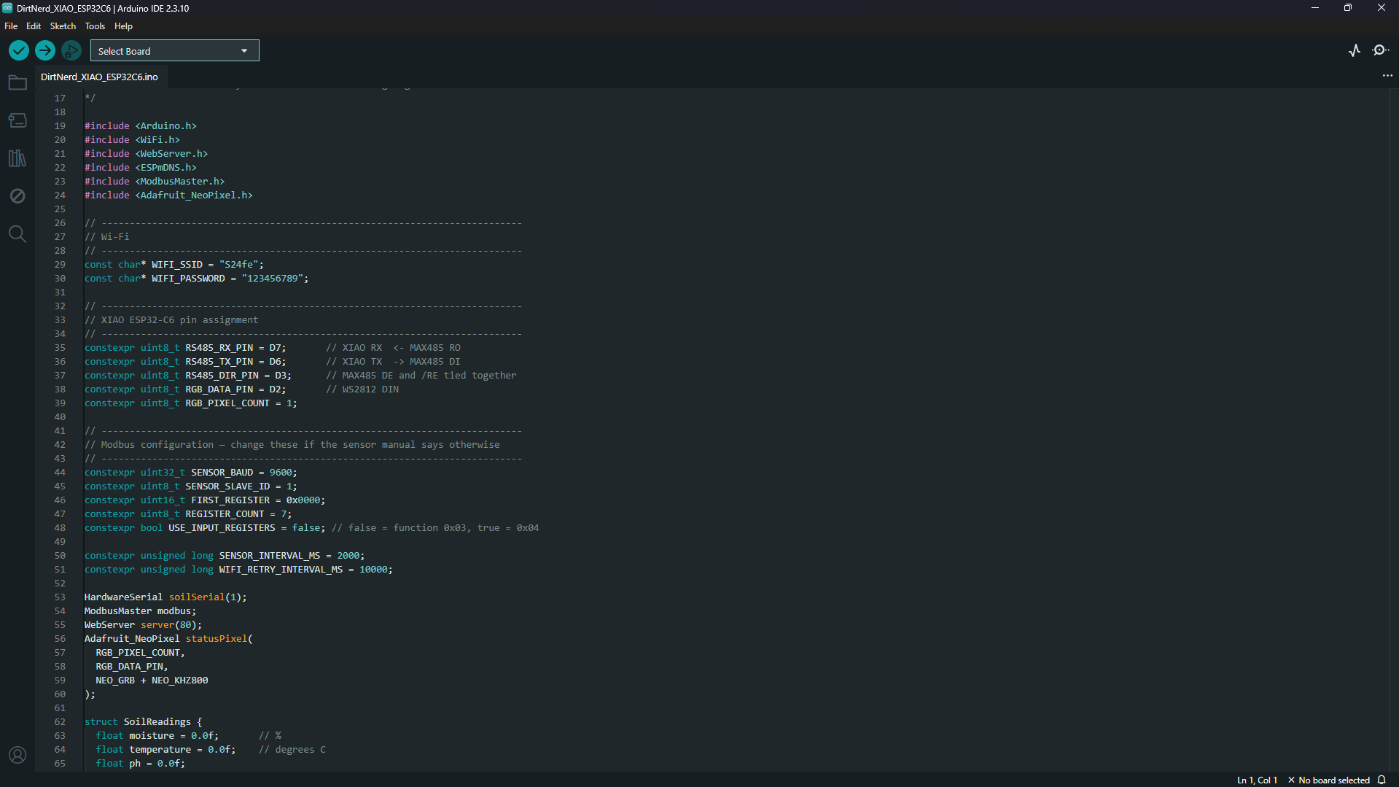The width and height of the screenshot is (1399, 787).
Task: Click the USE_INPUT_REGISTERS false value
Action: (306, 528)
